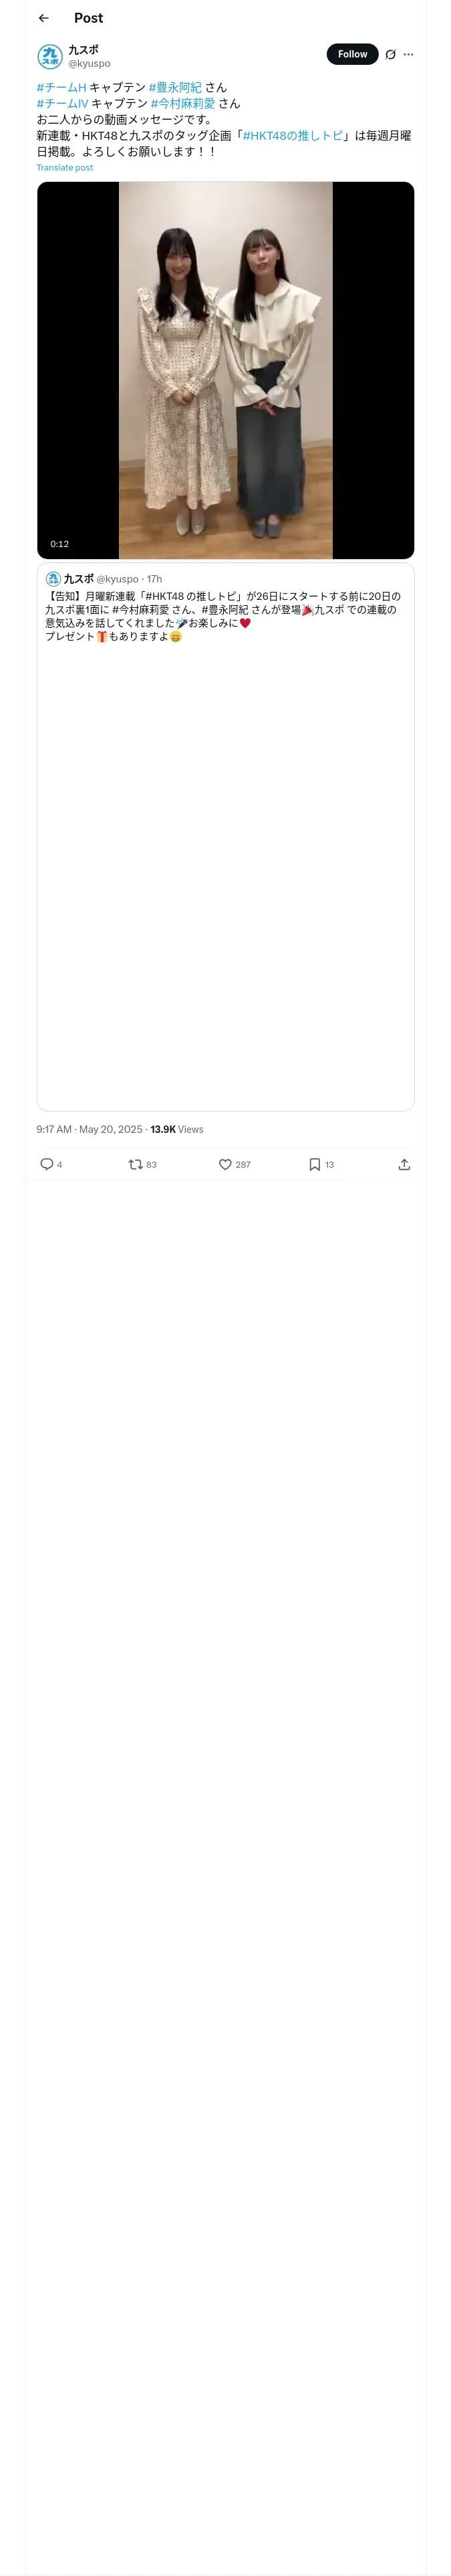Open the #チームH hashtag
The image size is (451, 2576).
[61, 87]
